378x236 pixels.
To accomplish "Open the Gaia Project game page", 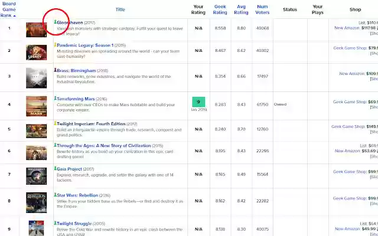I will pyautogui.click(x=70, y=169).
